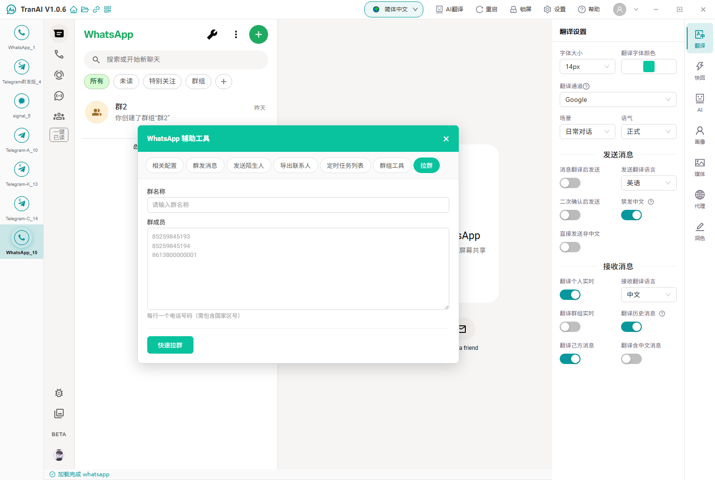
Task: Open the Status icon in WhatsApp nav
Action: 59,75
